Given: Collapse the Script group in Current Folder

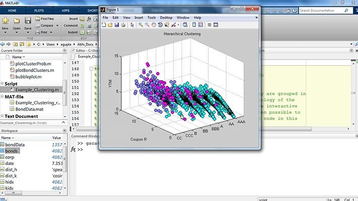Looking at the screenshot, I should point(3,83).
